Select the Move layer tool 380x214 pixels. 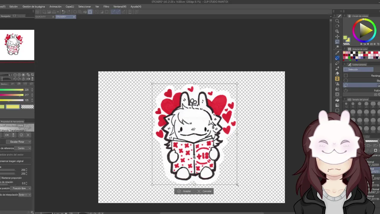click(337, 37)
